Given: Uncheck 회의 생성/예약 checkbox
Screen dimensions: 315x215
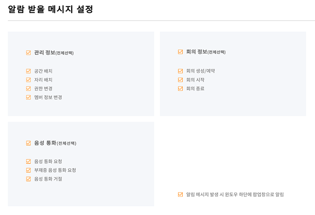Looking at the screenshot, I should click(180, 71).
